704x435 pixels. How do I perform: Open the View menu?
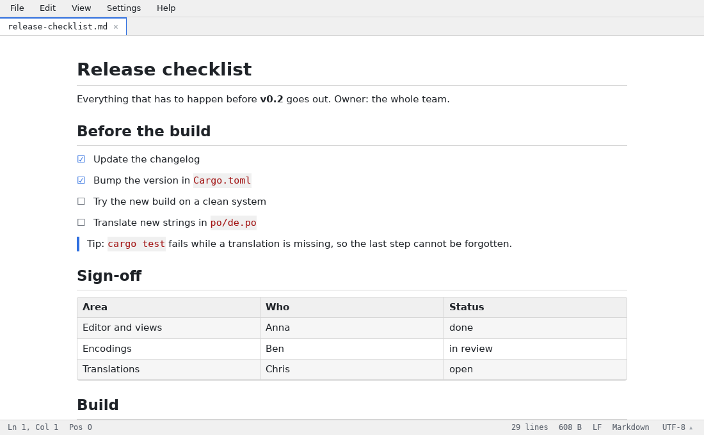[81, 8]
